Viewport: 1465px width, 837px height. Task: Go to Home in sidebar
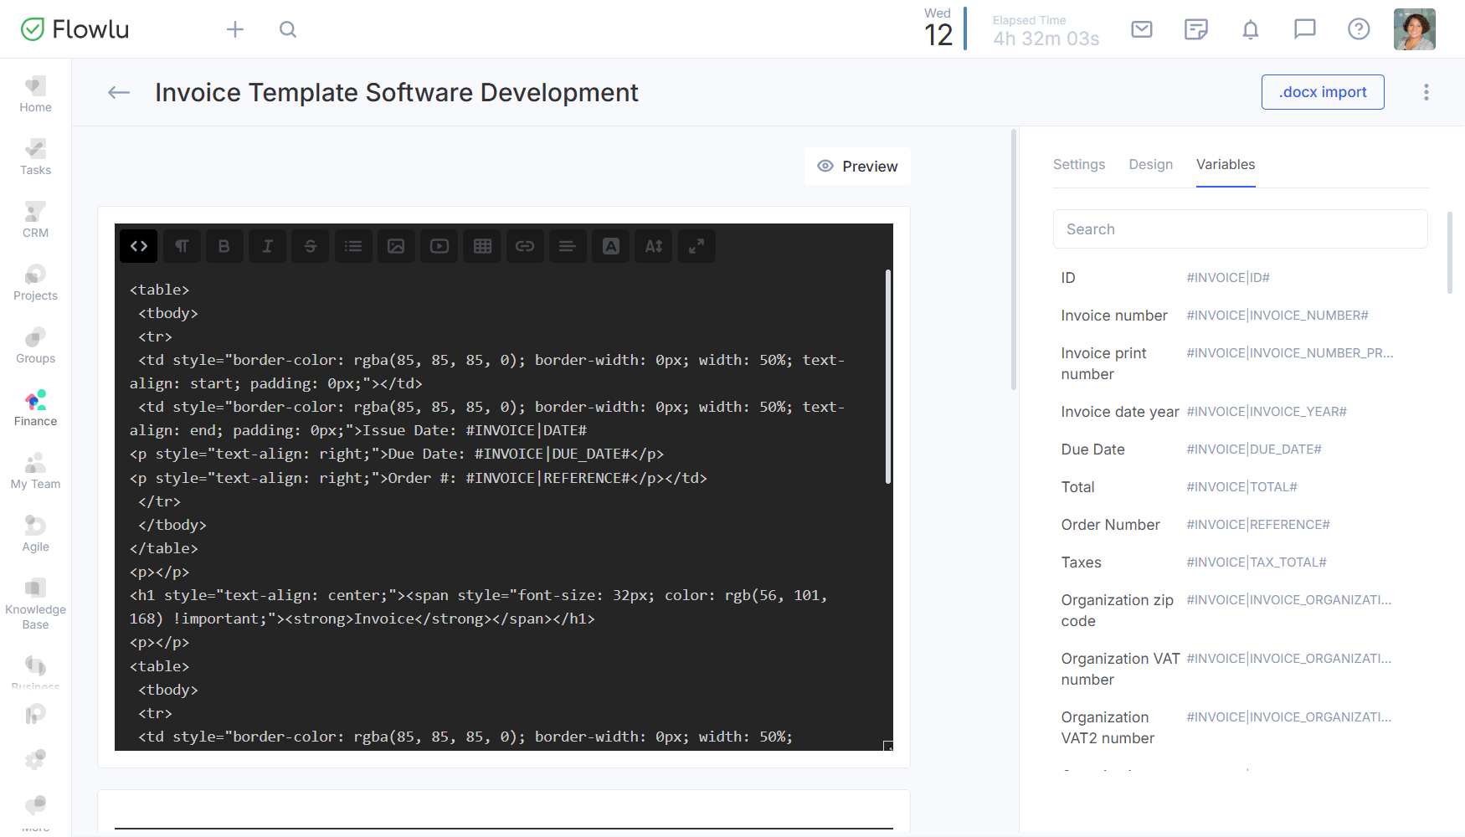point(35,95)
